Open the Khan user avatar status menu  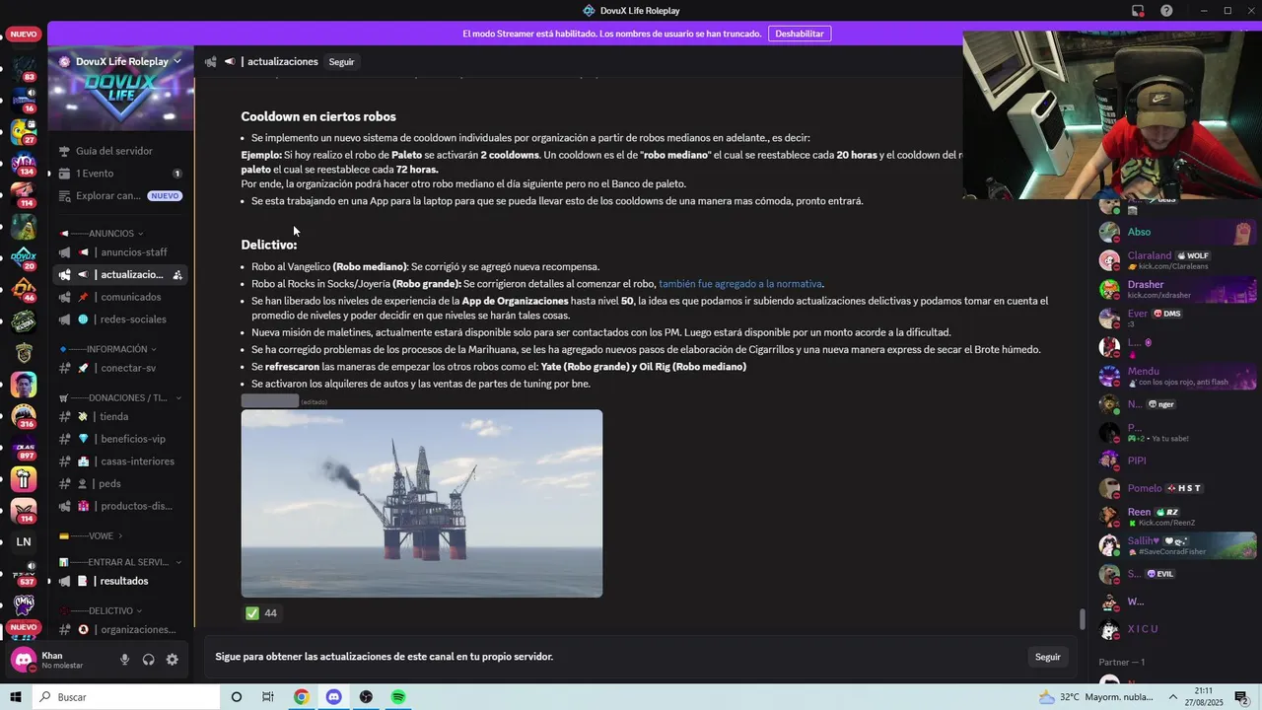(24, 660)
